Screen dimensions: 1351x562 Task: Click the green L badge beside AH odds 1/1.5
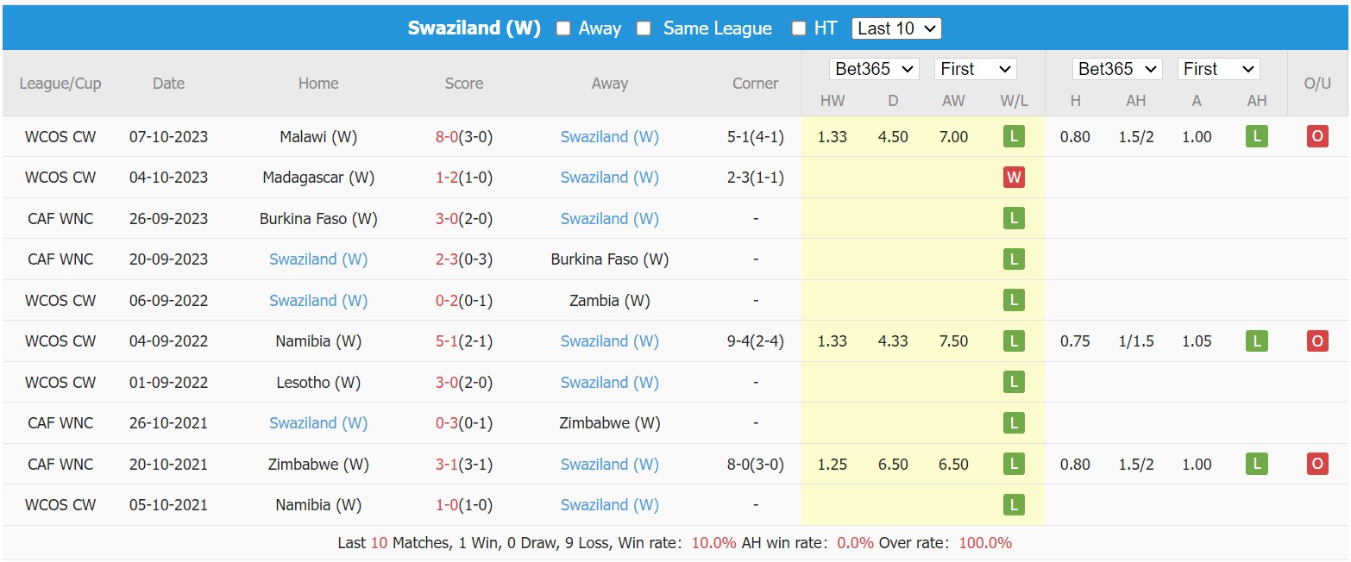tap(1256, 340)
